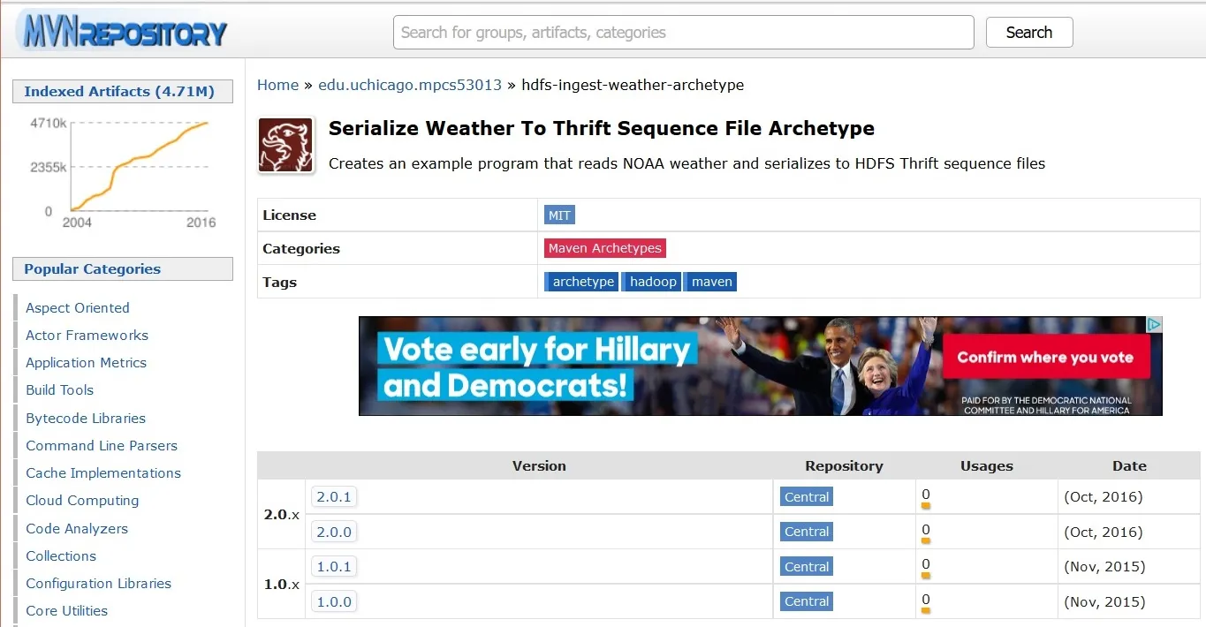Click the Version column header
This screenshot has width=1206, height=627.
coord(539,465)
